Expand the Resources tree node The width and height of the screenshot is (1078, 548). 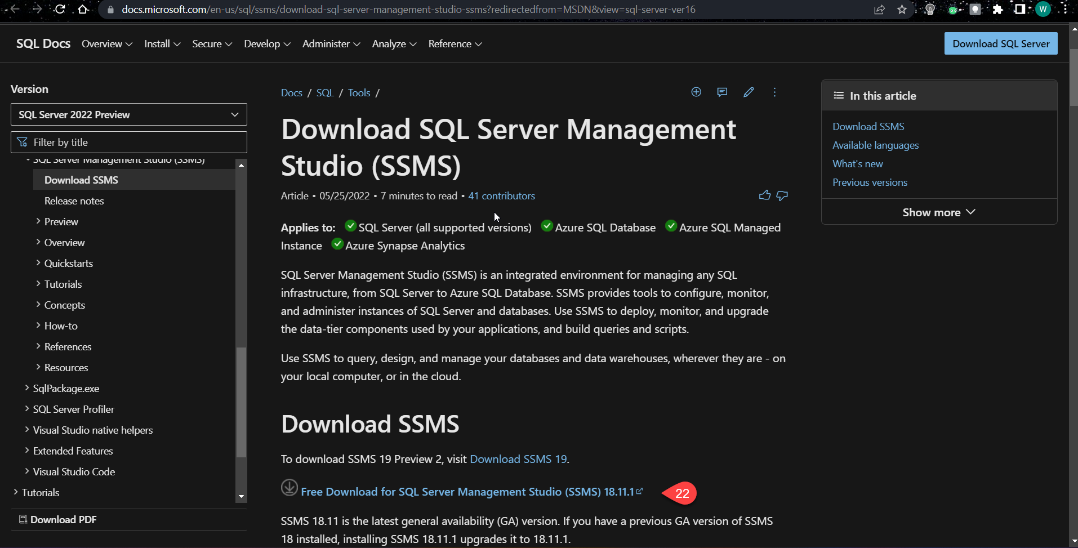[x=38, y=367]
